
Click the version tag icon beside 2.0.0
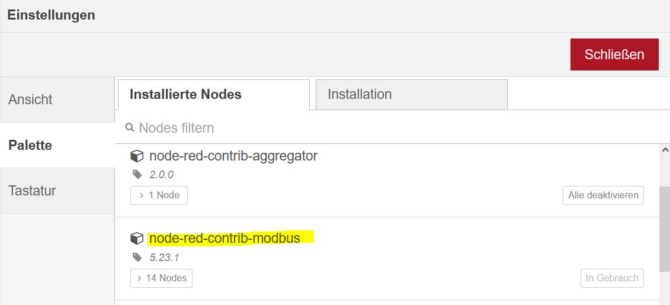137,174
